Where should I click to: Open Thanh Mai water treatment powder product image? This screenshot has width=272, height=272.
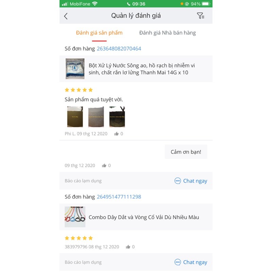(75, 69)
